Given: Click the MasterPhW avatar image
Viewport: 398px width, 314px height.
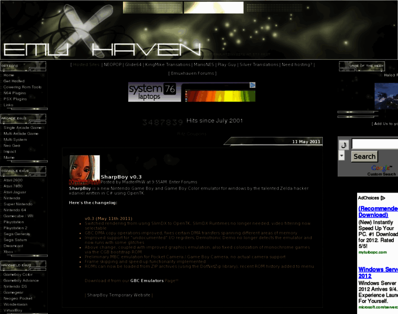Looking at the screenshot, I should 84,170.
